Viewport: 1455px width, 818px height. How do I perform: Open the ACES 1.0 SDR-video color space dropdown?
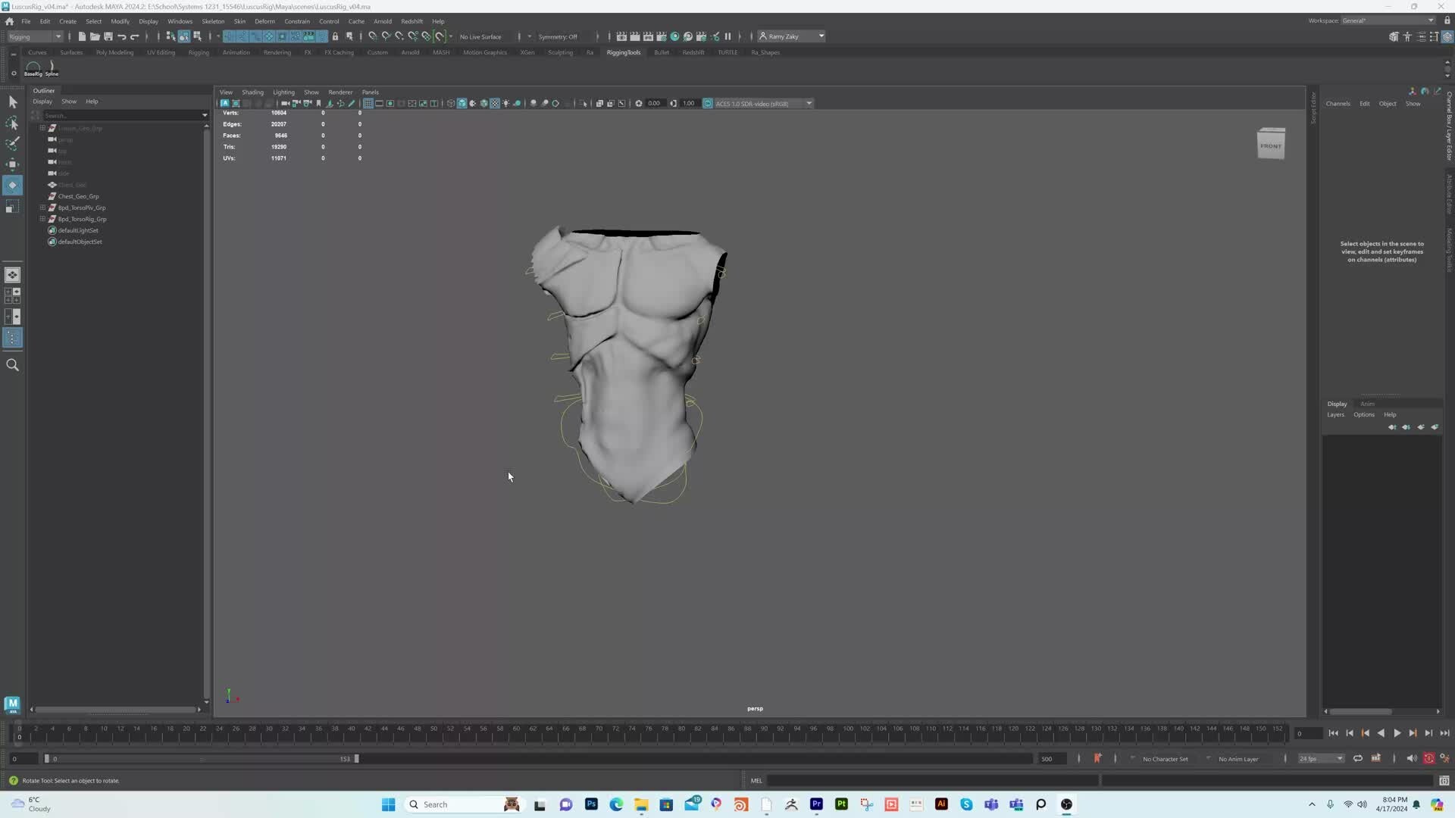pos(809,104)
